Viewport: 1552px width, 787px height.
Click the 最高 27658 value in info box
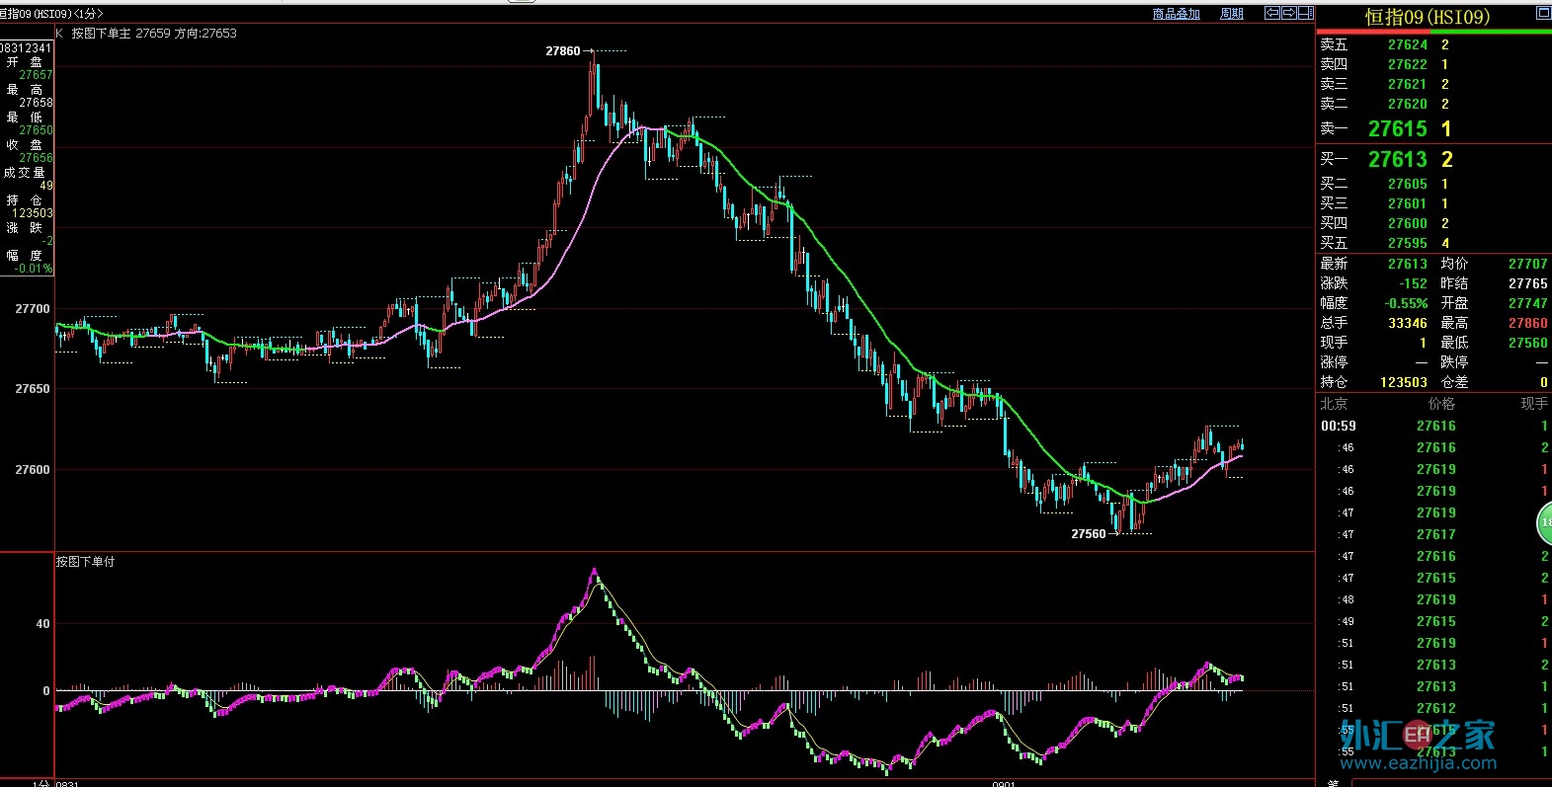(37, 103)
